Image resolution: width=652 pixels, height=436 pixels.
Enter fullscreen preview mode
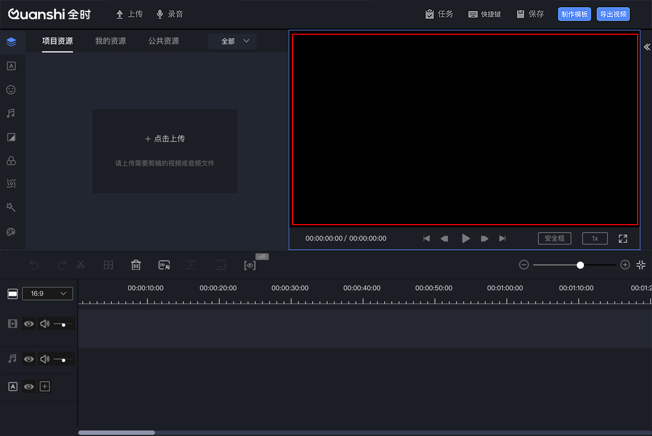tap(623, 238)
